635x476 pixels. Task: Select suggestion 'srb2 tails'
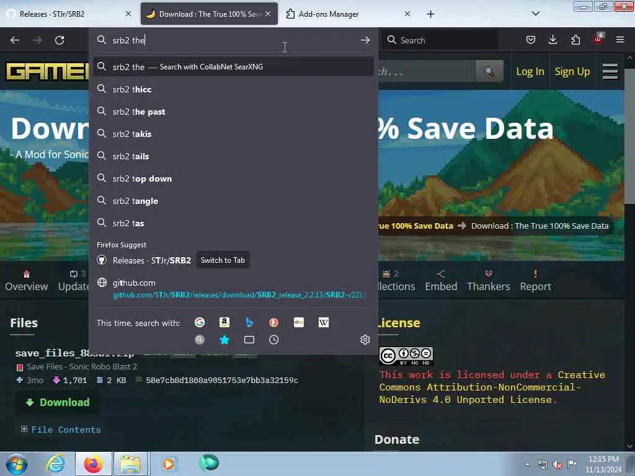click(233, 156)
